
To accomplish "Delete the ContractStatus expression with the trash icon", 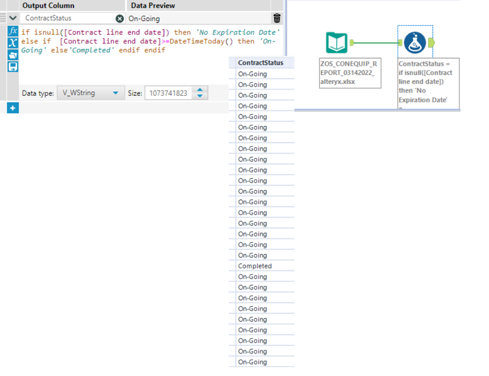I will coord(277,19).
